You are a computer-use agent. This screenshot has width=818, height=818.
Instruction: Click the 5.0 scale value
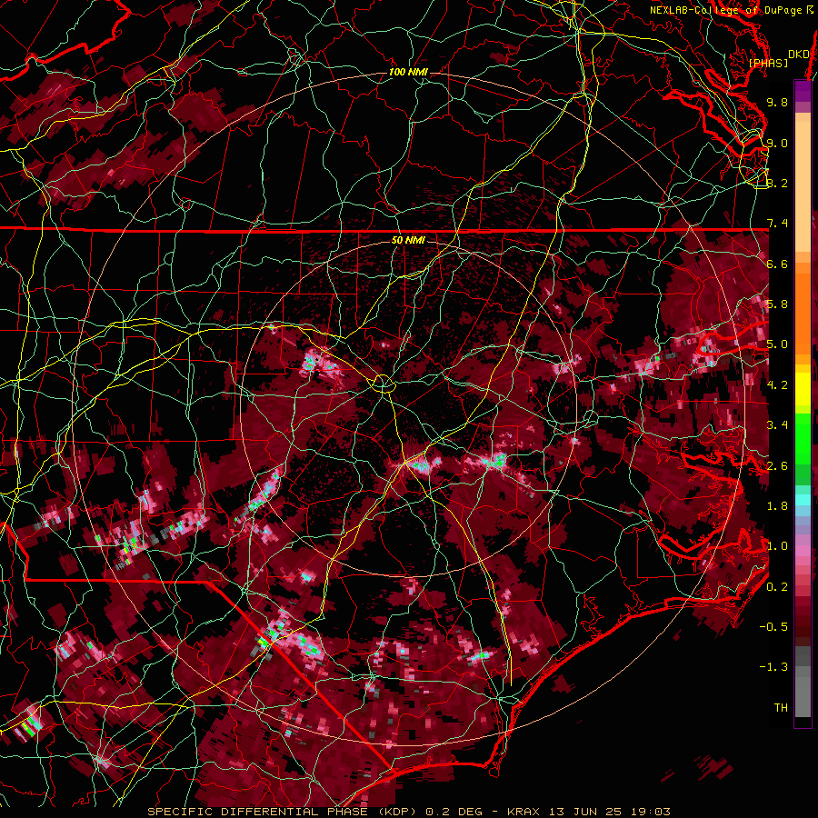click(x=777, y=344)
